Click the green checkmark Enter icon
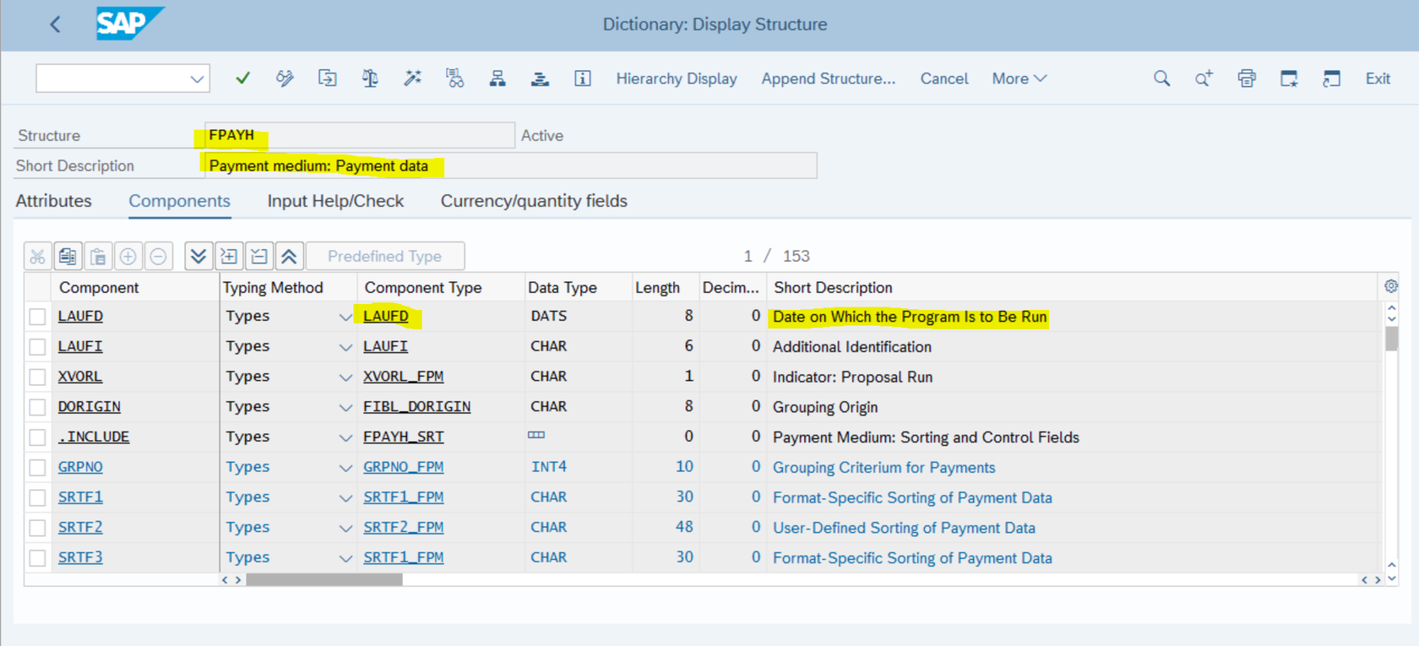Screen dimensions: 1419x646 243,79
